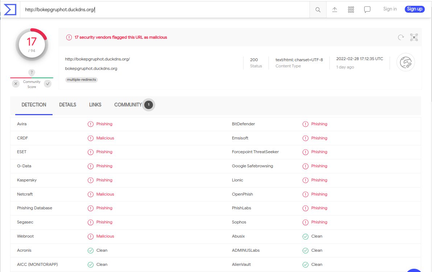Click the 1 day ago text
Screen dimensions: 432x272
[x=345, y=67]
